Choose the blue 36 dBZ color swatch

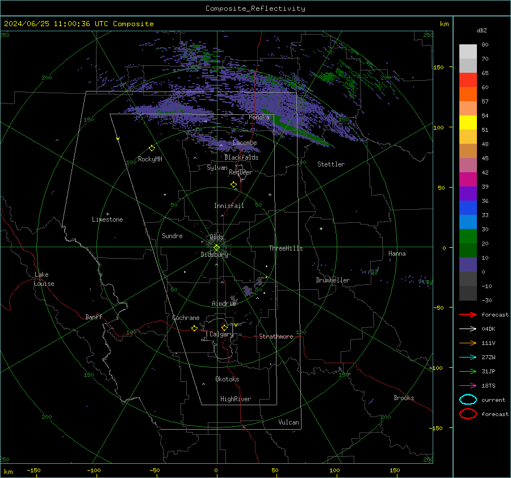pos(468,207)
